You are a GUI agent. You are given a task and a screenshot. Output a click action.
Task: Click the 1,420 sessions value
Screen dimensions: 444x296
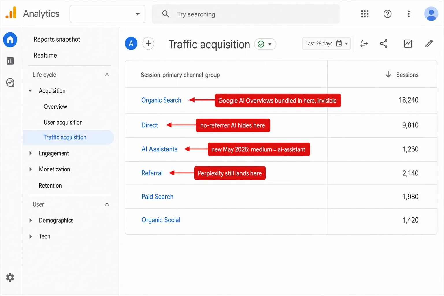click(x=410, y=220)
